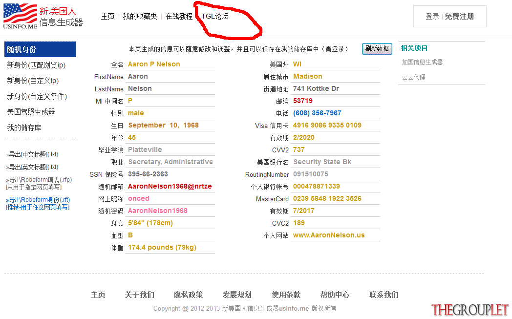Click the Visa 信用卡 number field
512x319 pixels.
pos(335,126)
